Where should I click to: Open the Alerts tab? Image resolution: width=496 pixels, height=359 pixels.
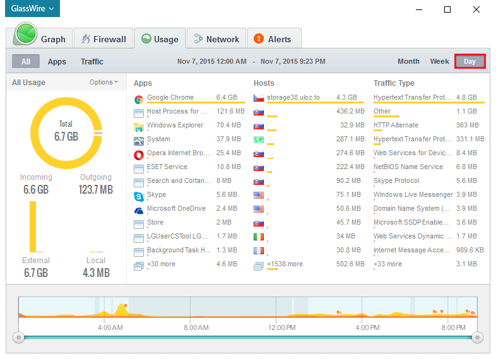point(273,39)
